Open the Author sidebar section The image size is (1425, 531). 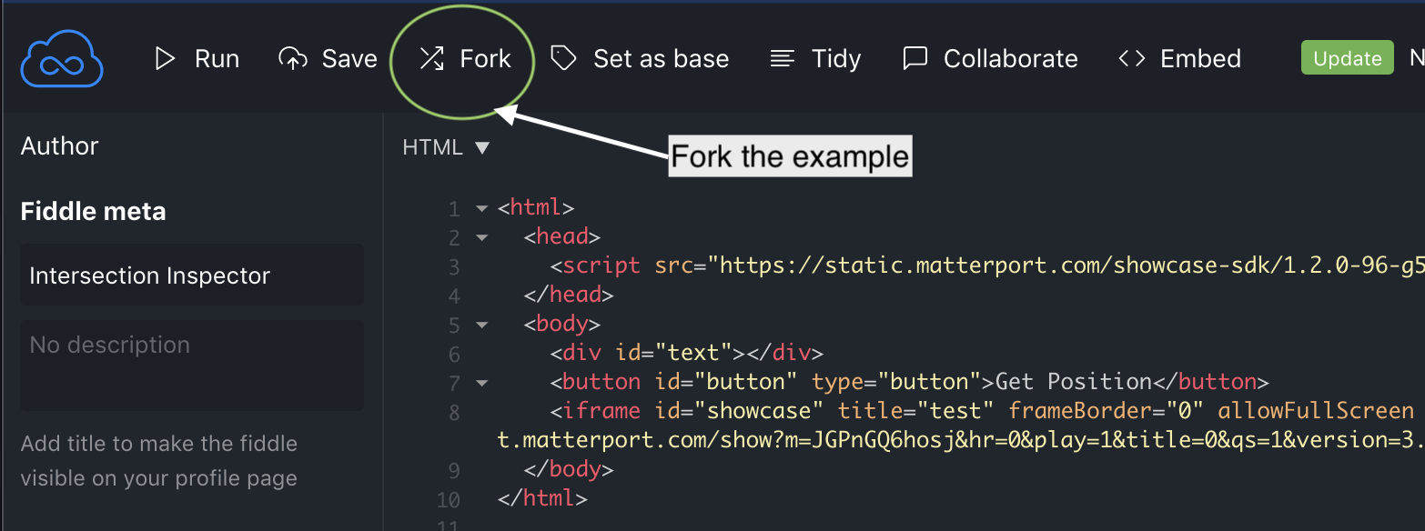click(x=60, y=146)
